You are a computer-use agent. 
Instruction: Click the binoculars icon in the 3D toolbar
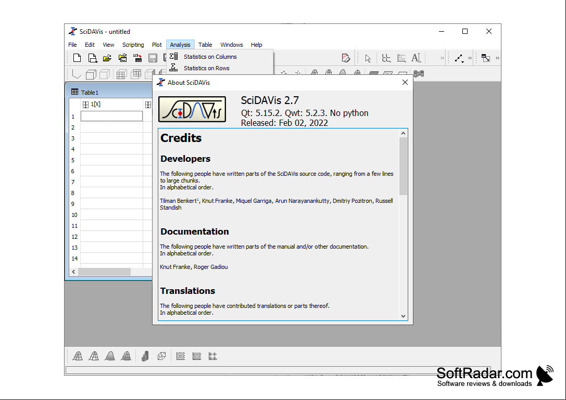[x=419, y=74]
